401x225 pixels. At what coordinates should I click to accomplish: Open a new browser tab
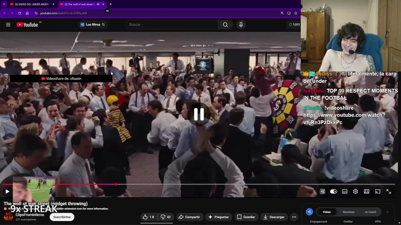coord(111,4)
